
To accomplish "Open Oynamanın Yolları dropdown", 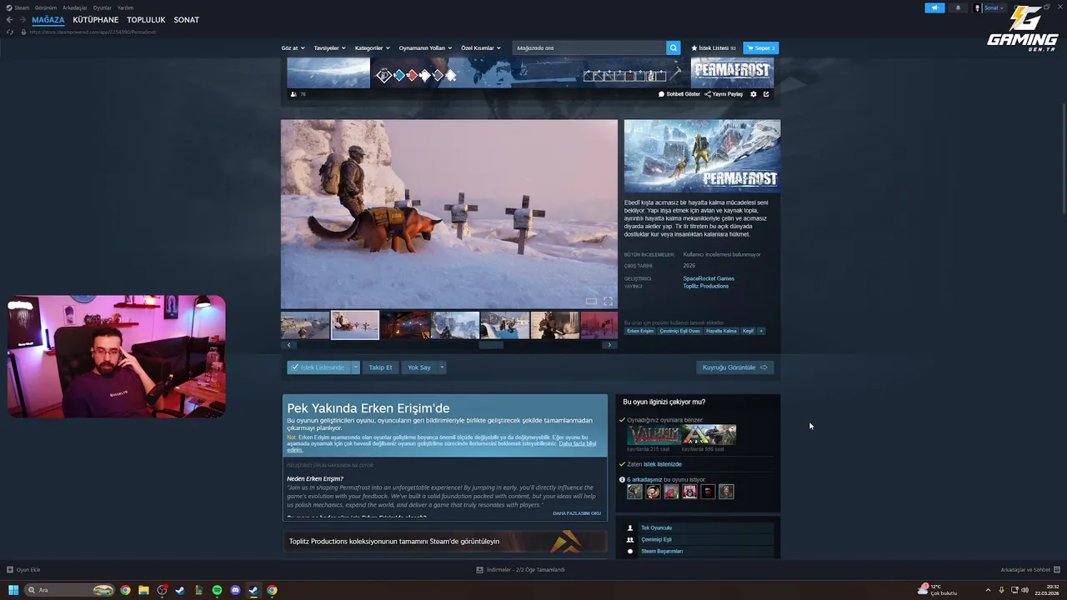I will 425,47.
